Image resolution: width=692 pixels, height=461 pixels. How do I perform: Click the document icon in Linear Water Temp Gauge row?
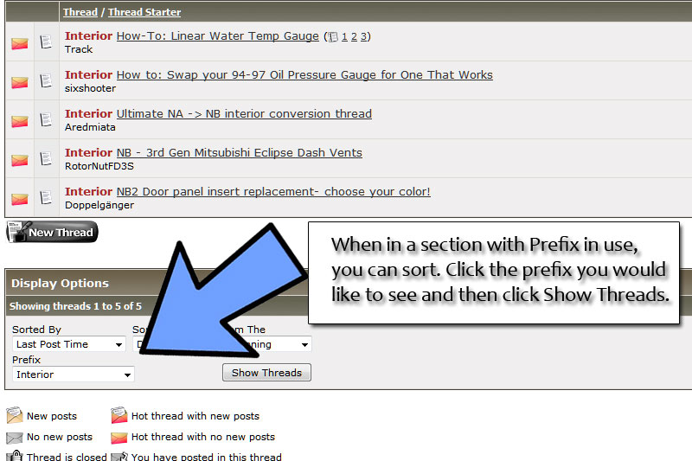point(47,42)
